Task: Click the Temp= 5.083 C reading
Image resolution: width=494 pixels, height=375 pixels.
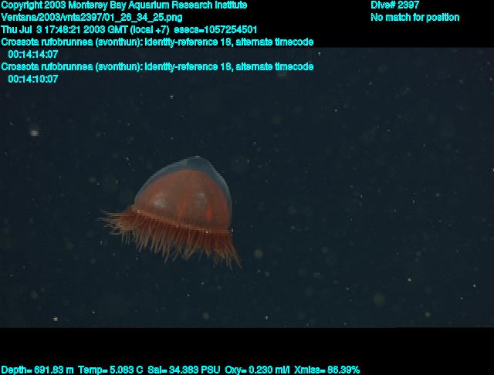Action: tap(110, 370)
